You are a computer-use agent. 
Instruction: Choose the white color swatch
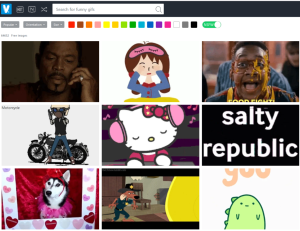tap(176, 24)
